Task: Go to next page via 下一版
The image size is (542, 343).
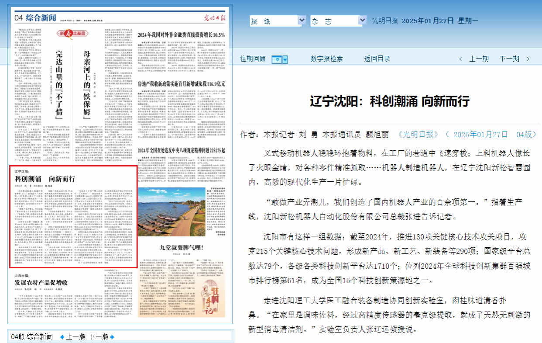Action: click(x=99, y=336)
